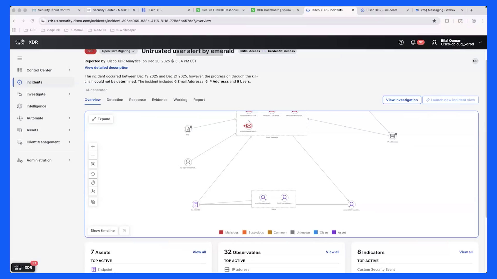Open floating Cisco XDR widget
Image resolution: width=497 pixels, height=279 pixels.
click(x=23, y=267)
